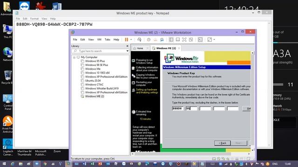The width and height of the screenshot is (298, 167).
Task: Select Windows CTAC in the library
Action: point(94,84)
